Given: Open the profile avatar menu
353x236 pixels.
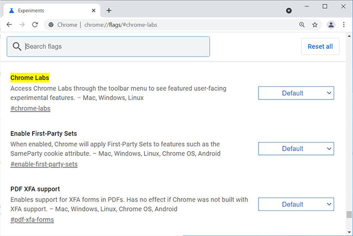Looking at the screenshot, I should [331, 24].
